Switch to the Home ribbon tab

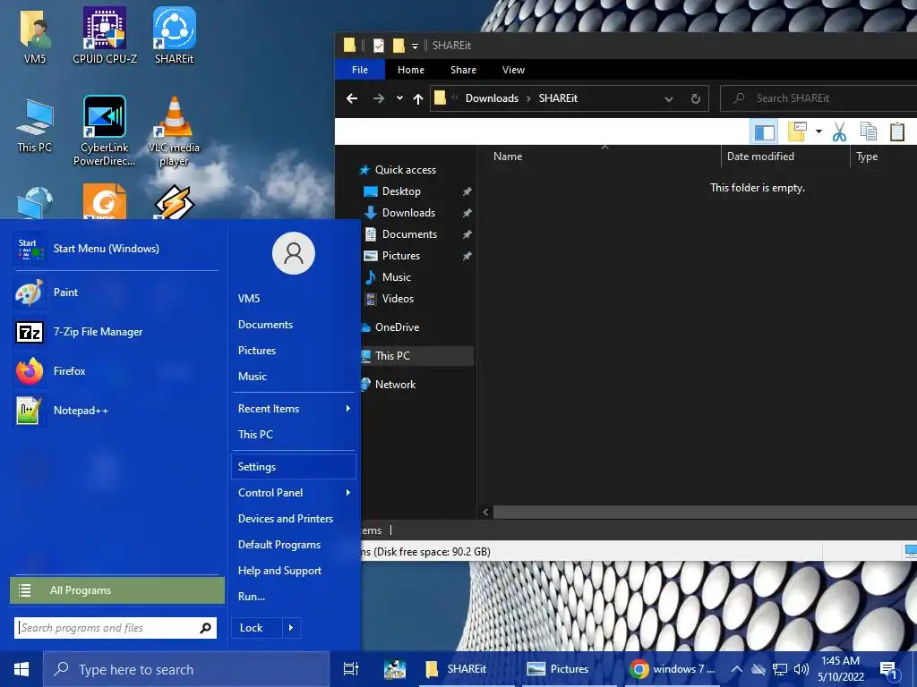coord(410,70)
